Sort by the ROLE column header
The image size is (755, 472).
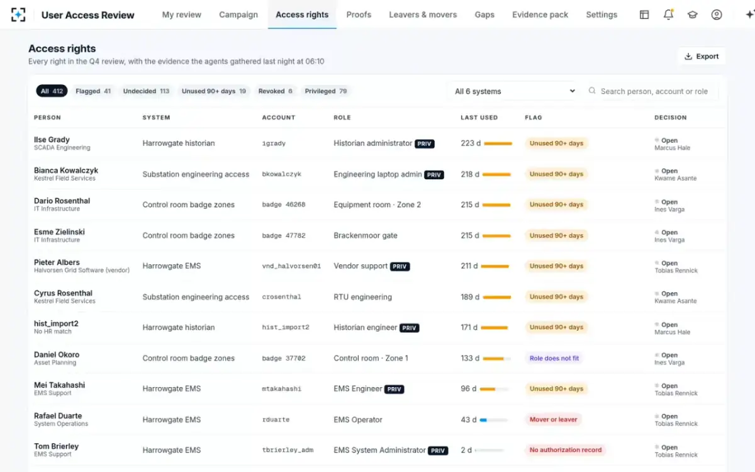click(342, 118)
